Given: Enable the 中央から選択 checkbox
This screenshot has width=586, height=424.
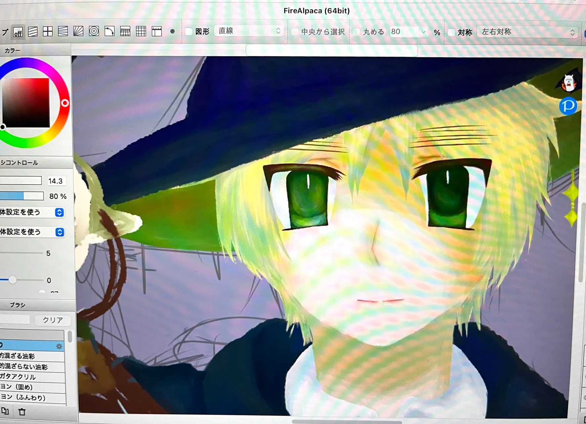Looking at the screenshot, I should [295, 31].
